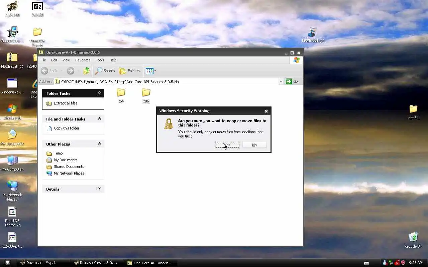Select the ReactOS Theme.7z file
428x267 pixels.
(12, 217)
